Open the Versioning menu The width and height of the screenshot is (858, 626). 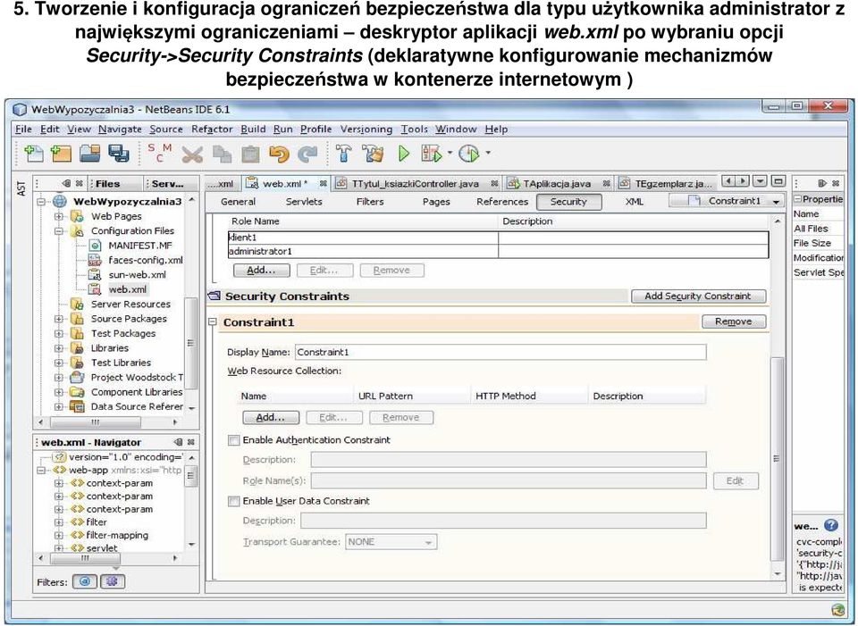366,129
